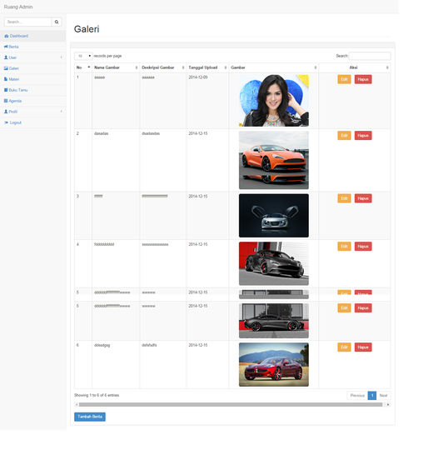Click the search magnifier icon in sidebar

tap(57, 22)
